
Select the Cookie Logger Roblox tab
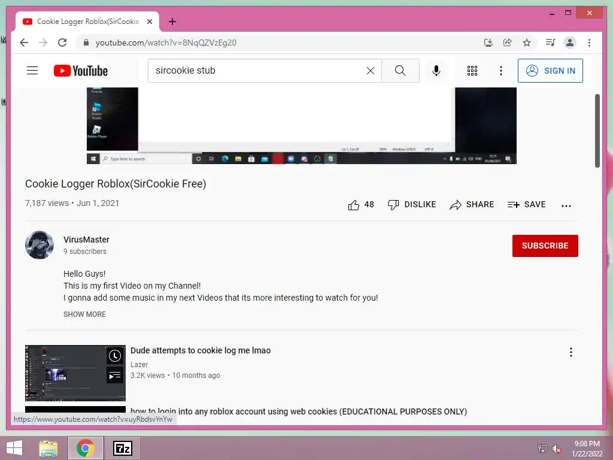tap(87, 22)
